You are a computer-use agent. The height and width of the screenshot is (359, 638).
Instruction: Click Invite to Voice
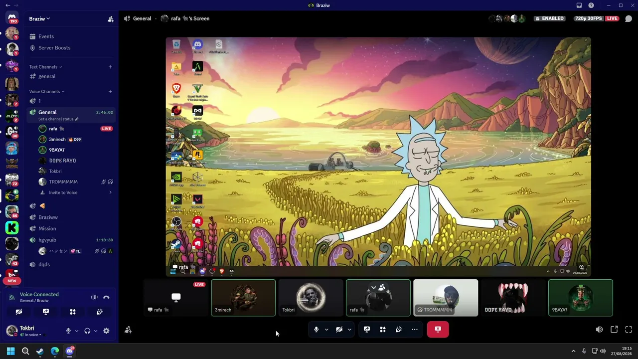coord(76,192)
